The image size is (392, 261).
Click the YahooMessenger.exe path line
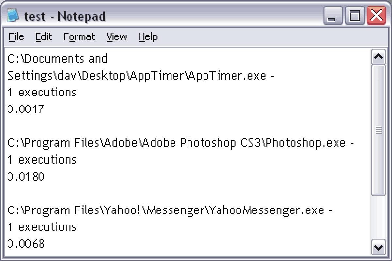(x=170, y=210)
